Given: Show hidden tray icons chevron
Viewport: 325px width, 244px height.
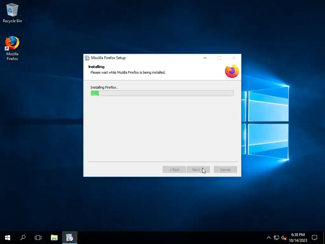Looking at the screenshot, I should tap(269, 238).
